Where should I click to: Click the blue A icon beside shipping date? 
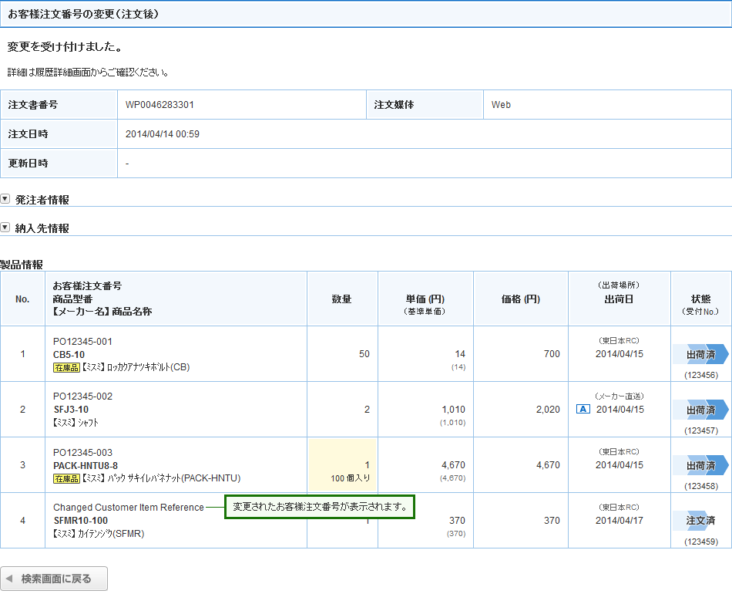pos(583,410)
